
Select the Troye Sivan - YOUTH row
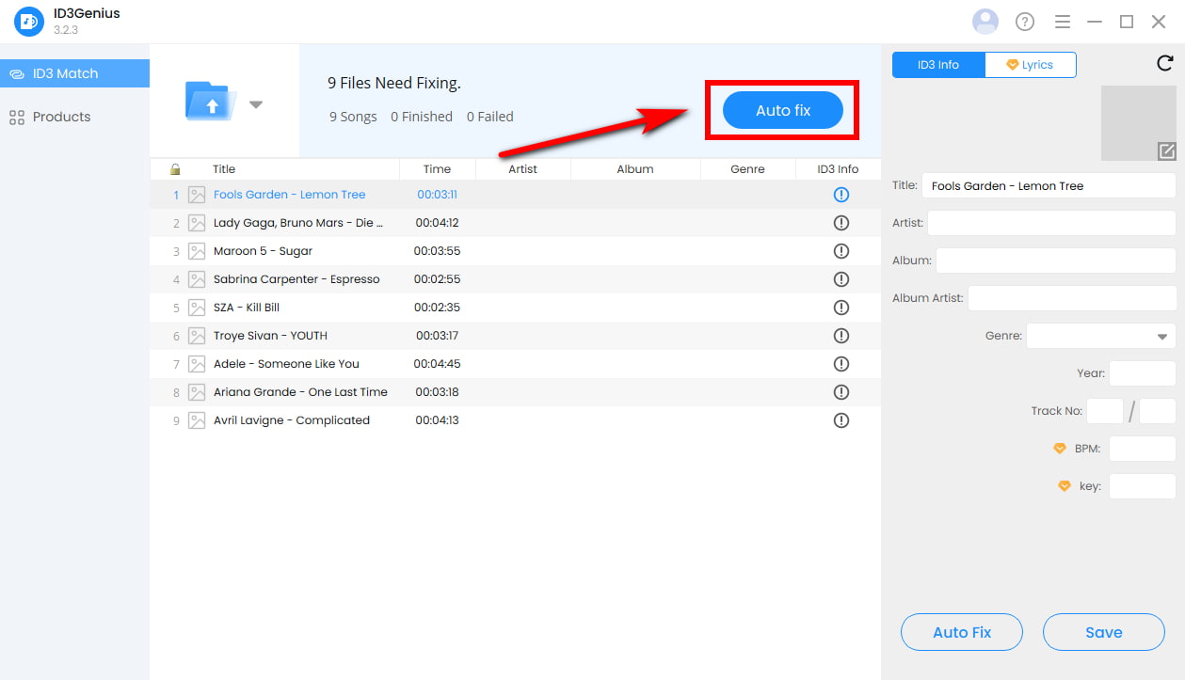pos(270,336)
